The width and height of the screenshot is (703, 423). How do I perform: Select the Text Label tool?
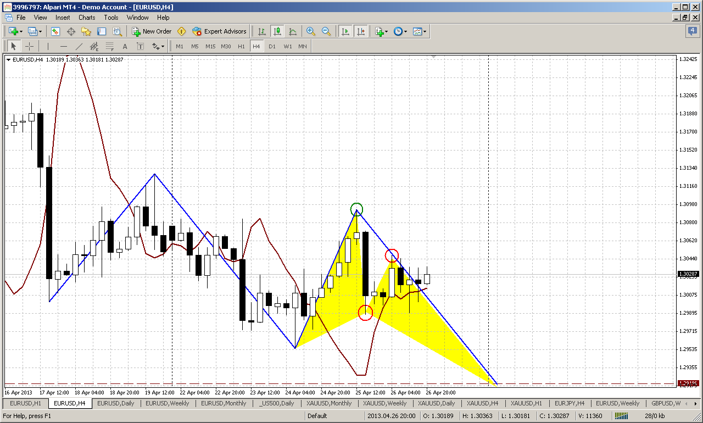(141, 46)
